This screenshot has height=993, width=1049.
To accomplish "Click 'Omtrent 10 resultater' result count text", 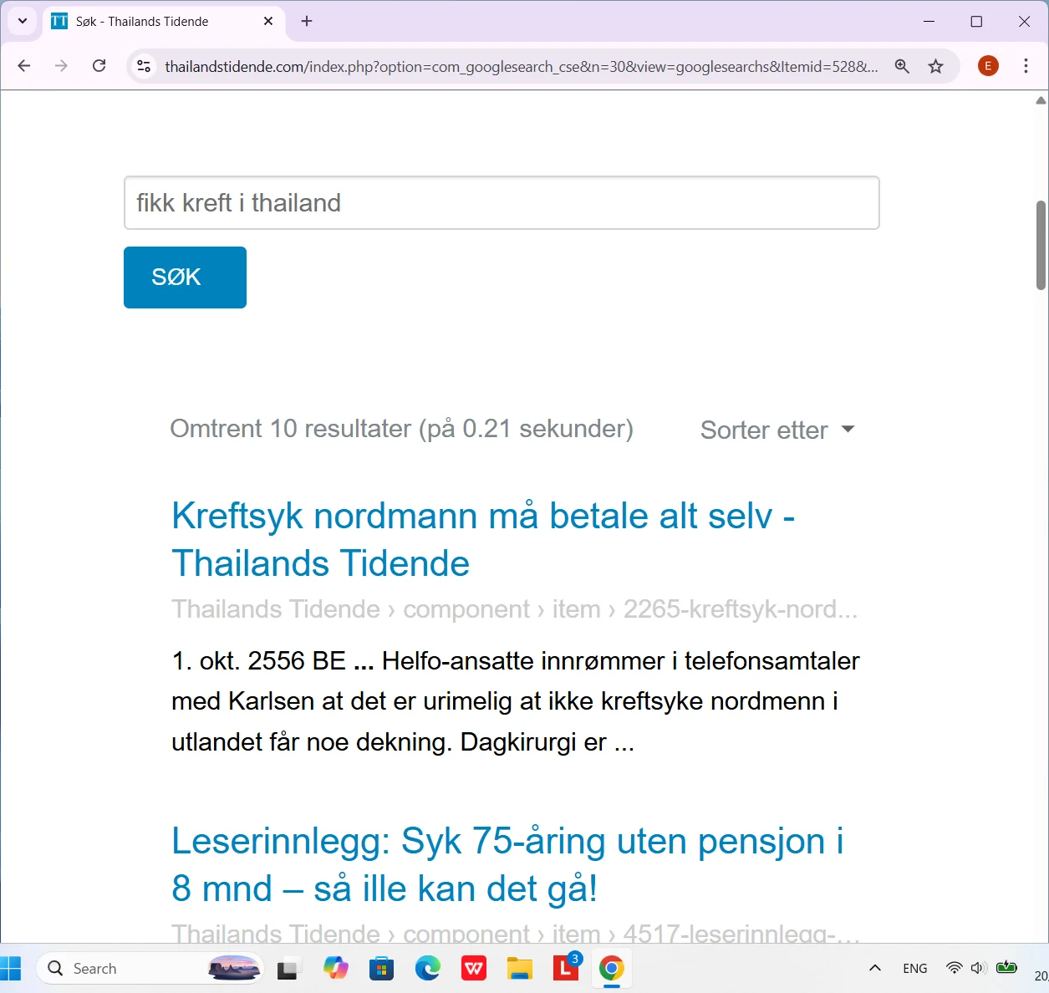I will point(401,429).
